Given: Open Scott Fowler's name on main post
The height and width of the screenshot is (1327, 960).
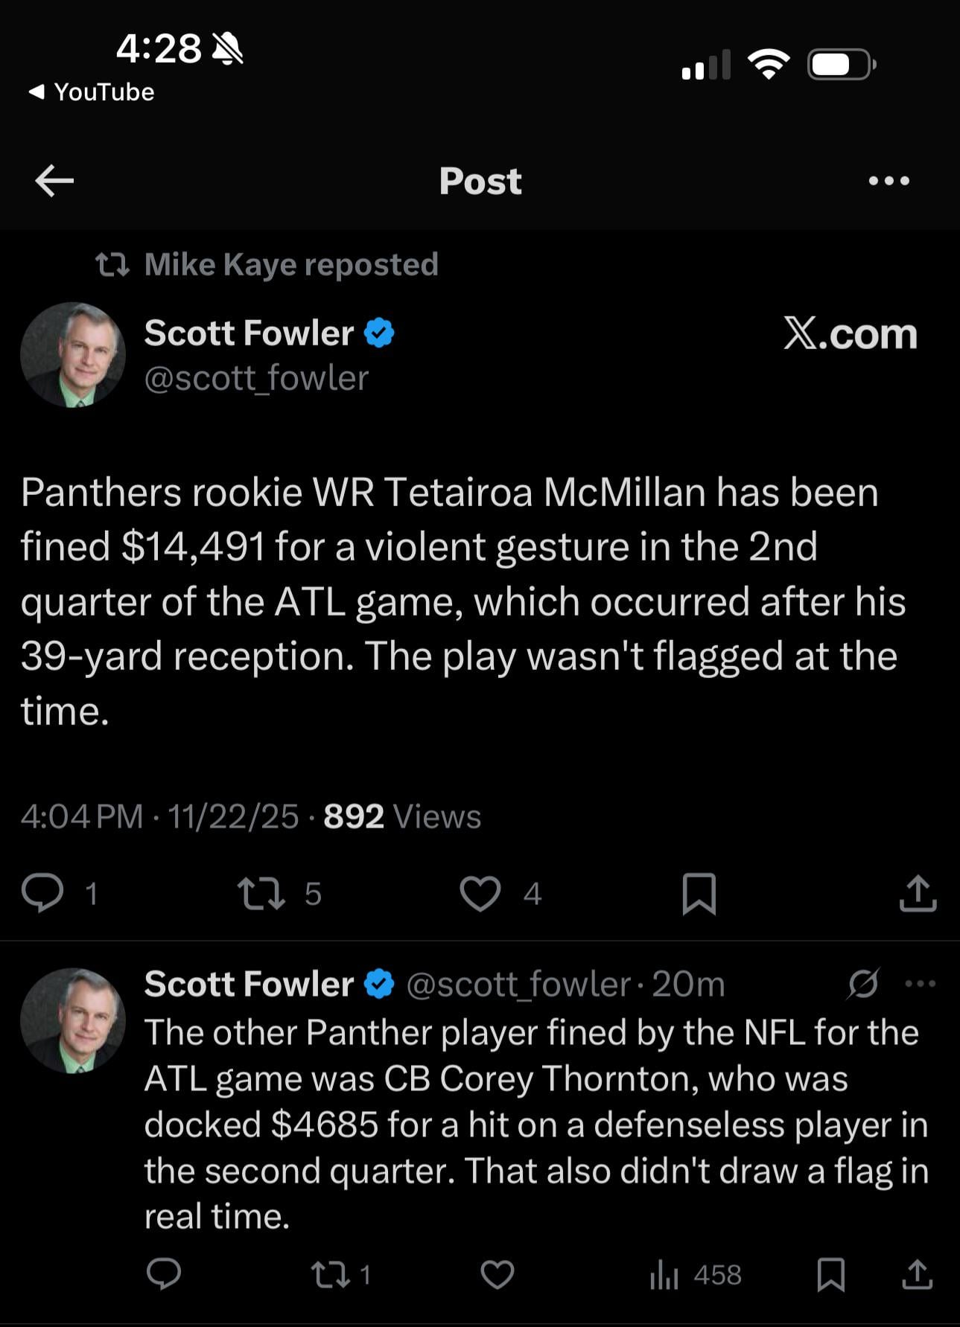Looking at the screenshot, I should (x=249, y=333).
